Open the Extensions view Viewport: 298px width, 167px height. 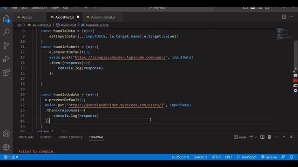click(6, 72)
